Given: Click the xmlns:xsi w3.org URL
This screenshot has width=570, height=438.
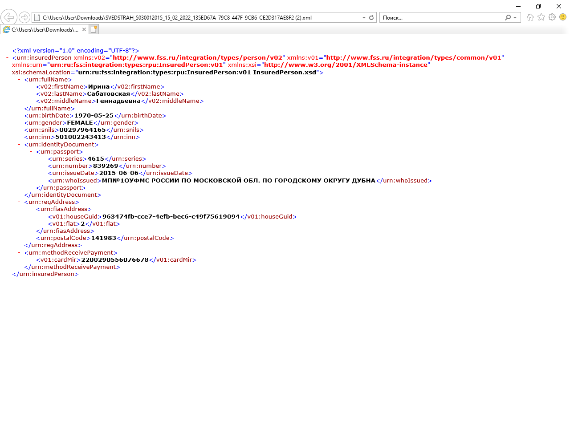Looking at the screenshot, I should point(346,65).
